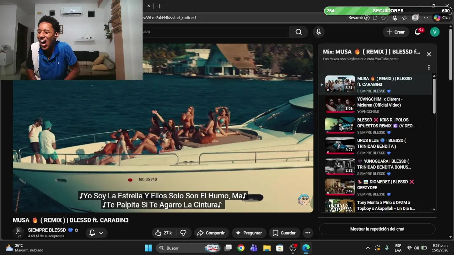Share the video via Compartir
This screenshot has width=454, height=255.
[211, 233]
